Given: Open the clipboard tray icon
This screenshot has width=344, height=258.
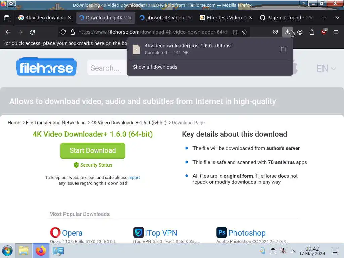Looking at the screenshot, I should pyautogui.click(x=273, y=251).
